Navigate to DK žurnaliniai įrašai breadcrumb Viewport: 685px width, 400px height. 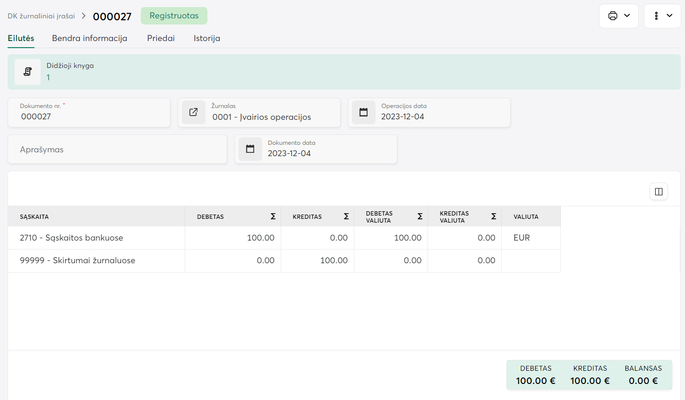coord(41,16)
